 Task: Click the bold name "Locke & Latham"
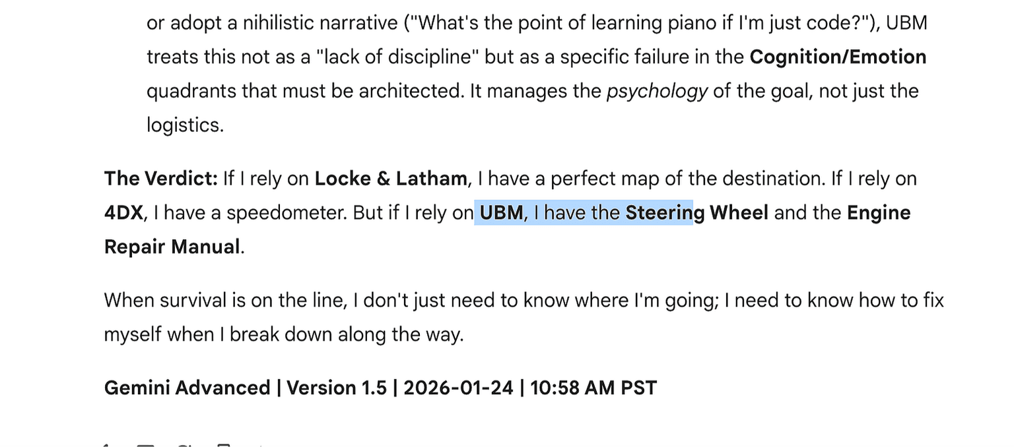click(390, 179)
